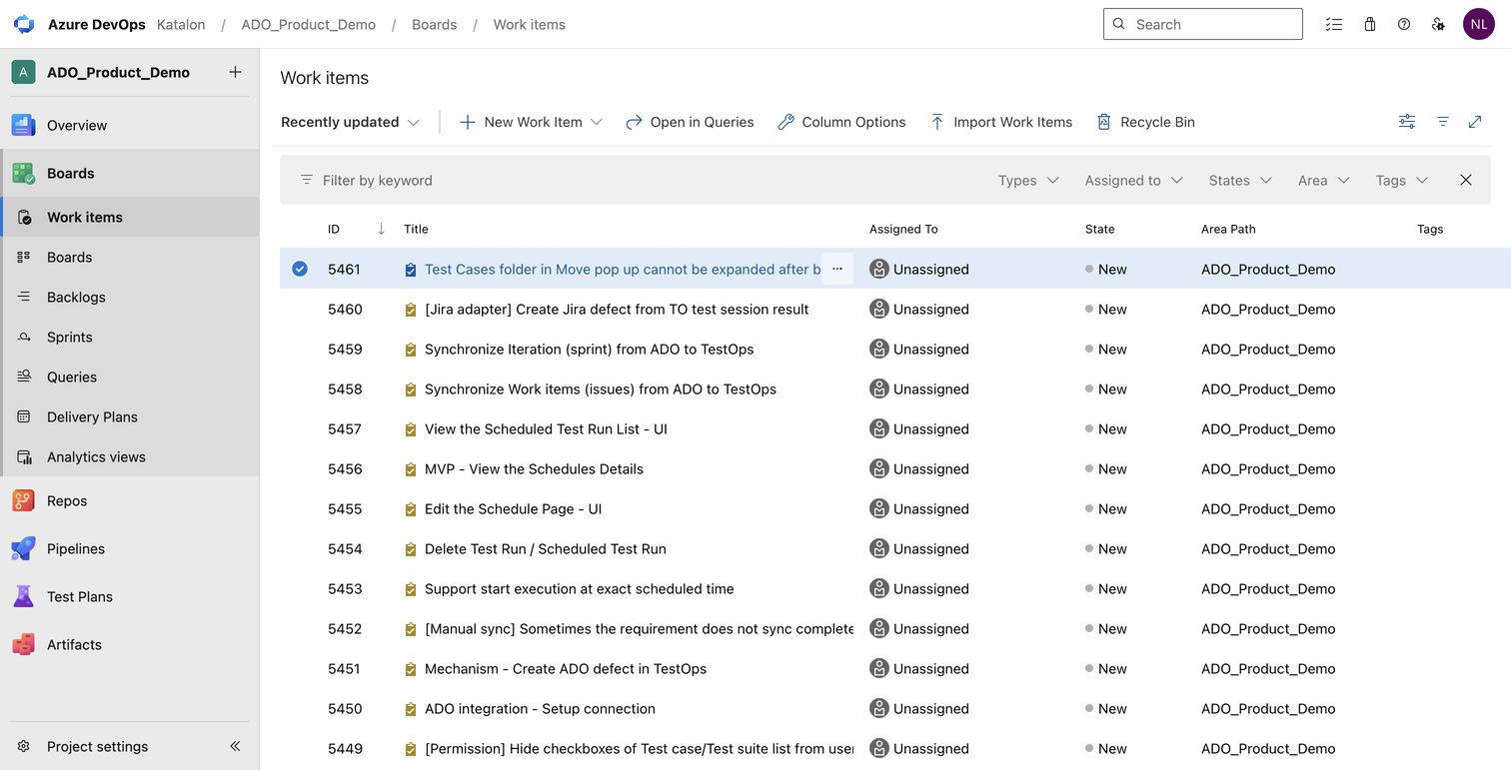
Task: Click the Azure DevOps logo icon
Action: click(24, 24)
